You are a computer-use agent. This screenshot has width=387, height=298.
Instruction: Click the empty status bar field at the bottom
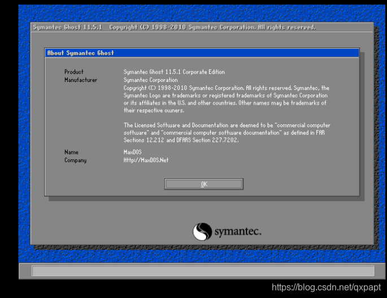click(x=203, y=271)
